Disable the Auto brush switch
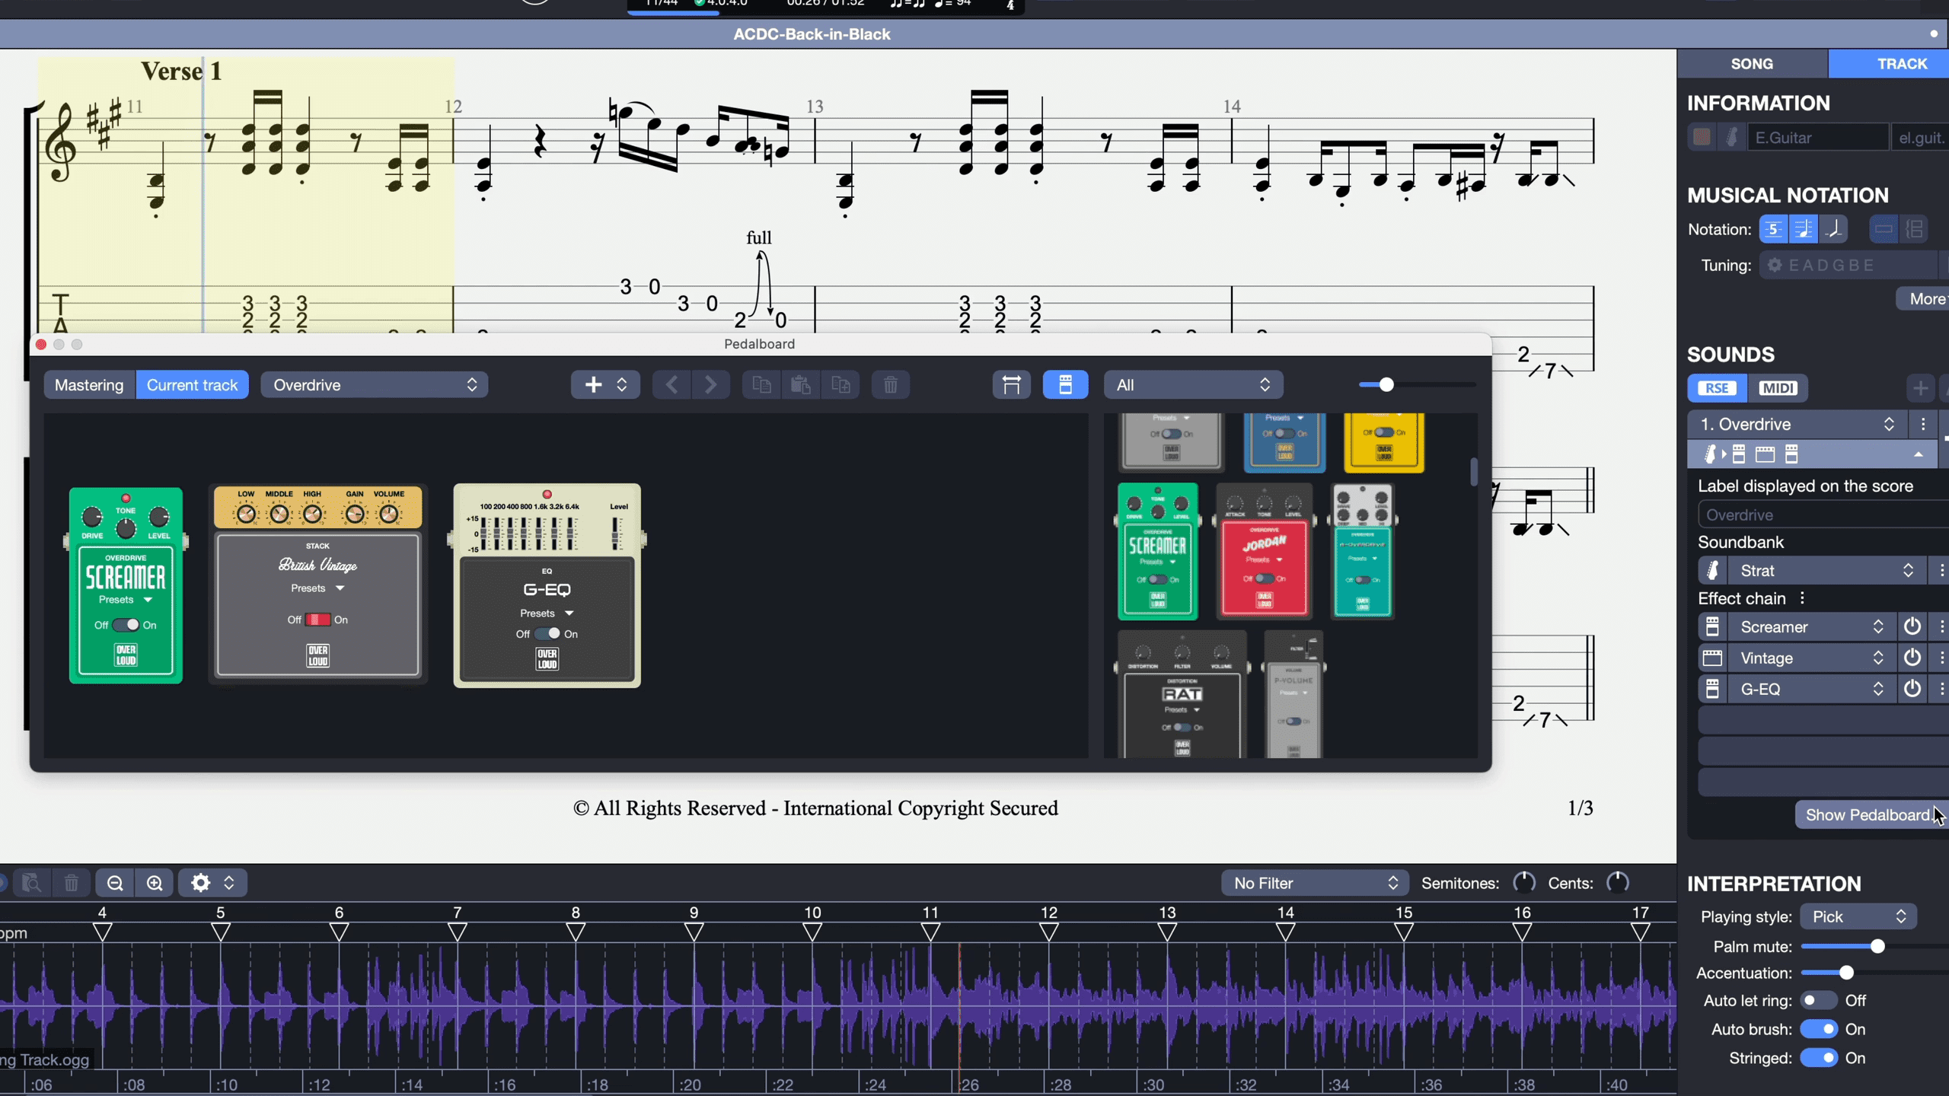Viewport: 1949px width, 1096px height. click(1819, 1030)
